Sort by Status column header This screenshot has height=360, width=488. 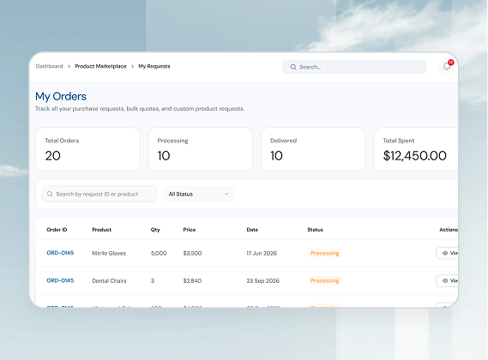316,230
